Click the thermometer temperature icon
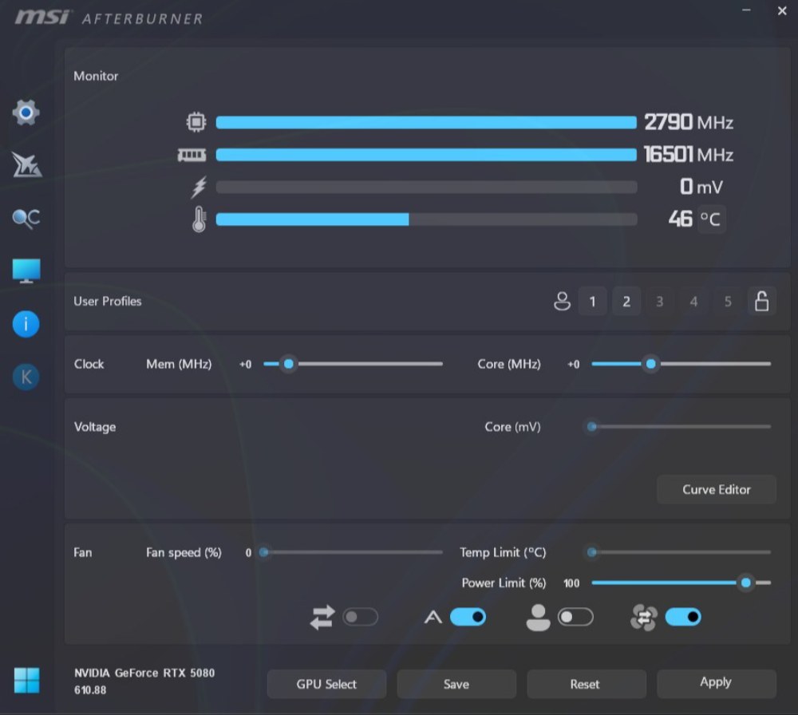The image size is (798, 715). (x=199, y=219)
